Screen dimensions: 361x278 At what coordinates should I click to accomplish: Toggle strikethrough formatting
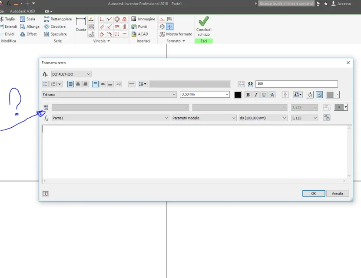click(272, 95)
